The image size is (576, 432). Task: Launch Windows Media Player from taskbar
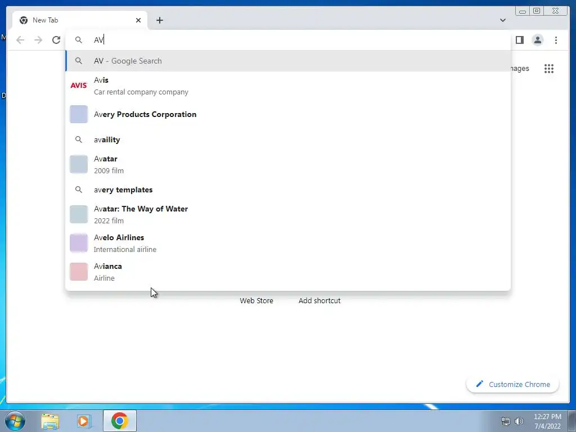pyautogui.click(x=84, y=421)
